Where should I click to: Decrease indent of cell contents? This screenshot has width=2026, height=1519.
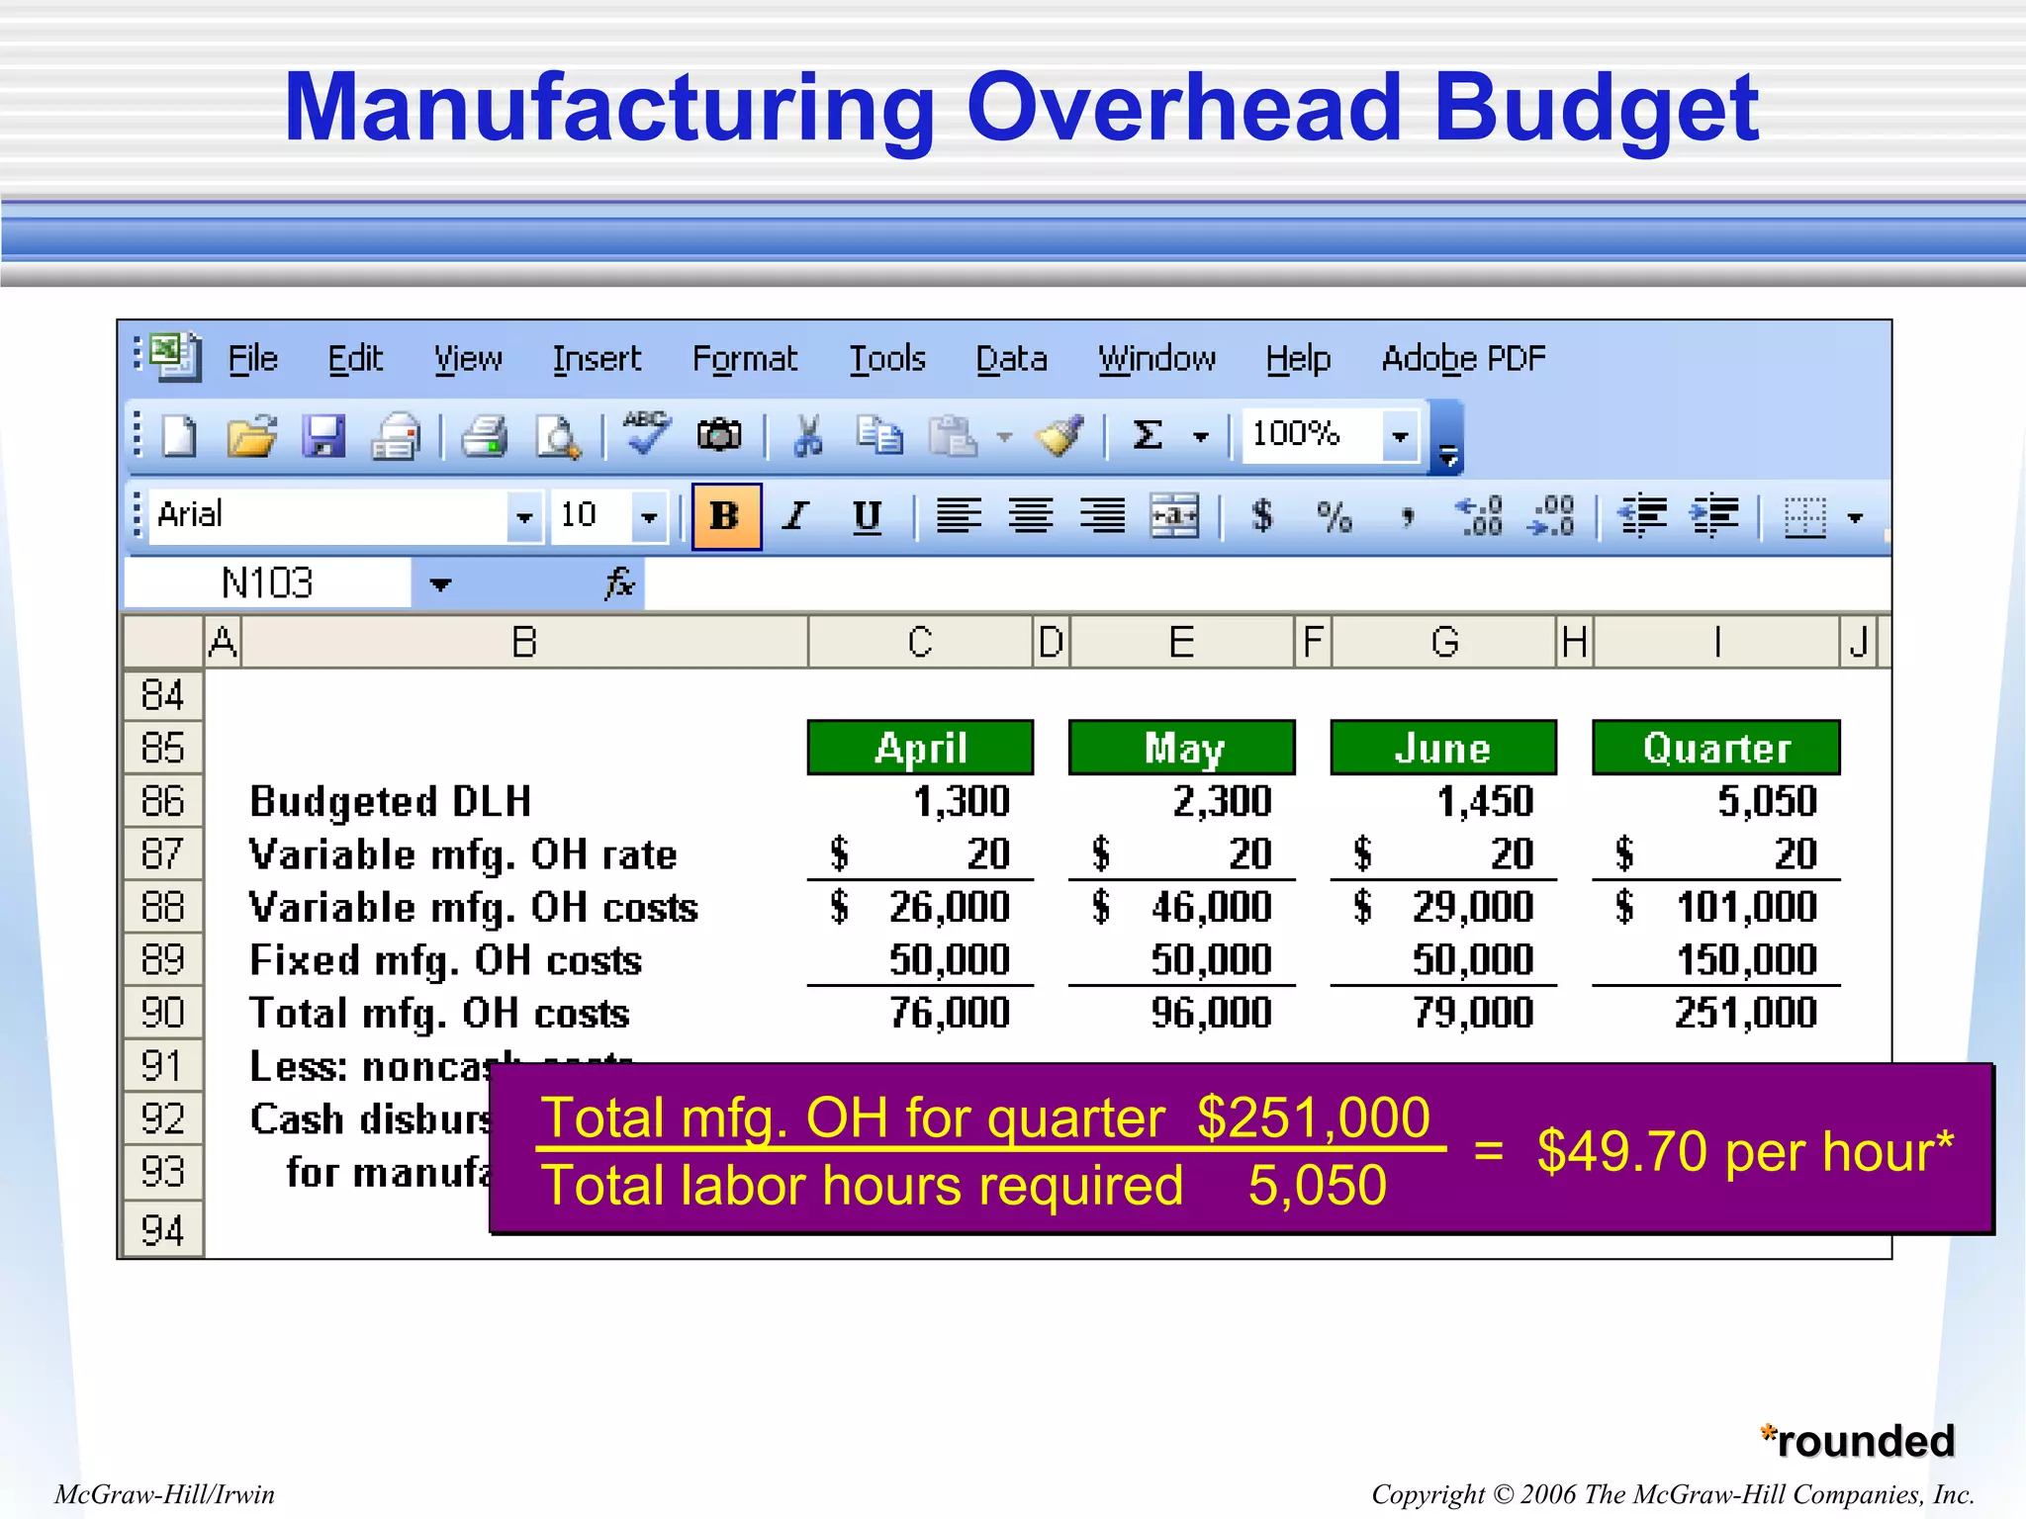[1642, 515]
